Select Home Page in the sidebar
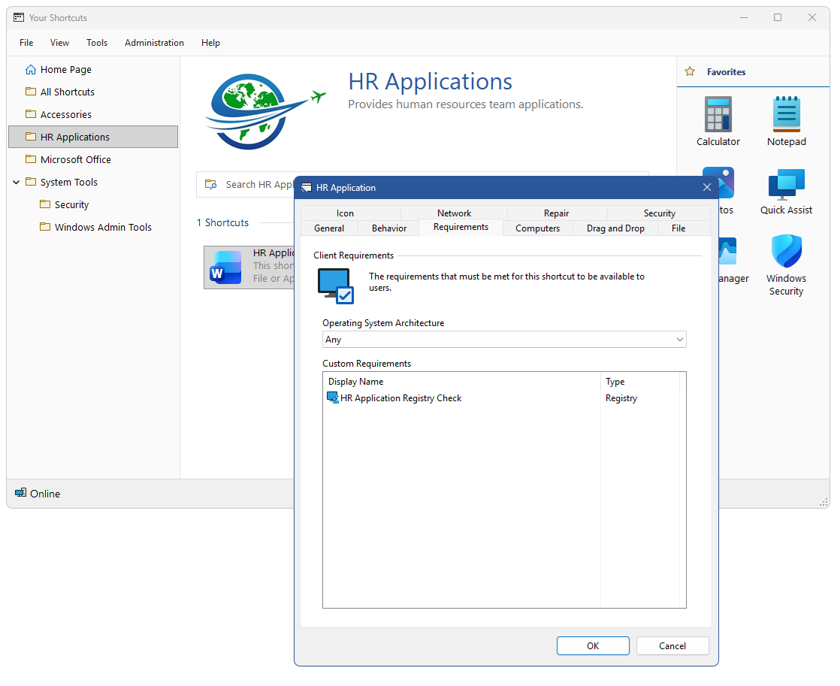840x686 pixels. click(66, 70)
